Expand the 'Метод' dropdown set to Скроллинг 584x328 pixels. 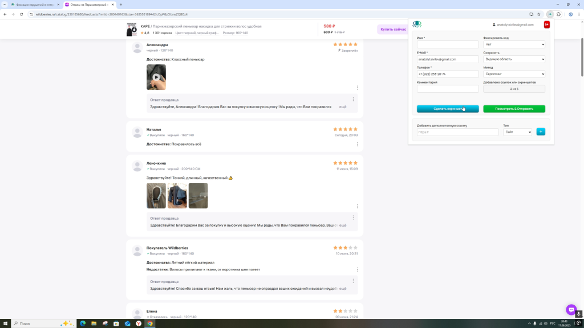coord(514,74)
